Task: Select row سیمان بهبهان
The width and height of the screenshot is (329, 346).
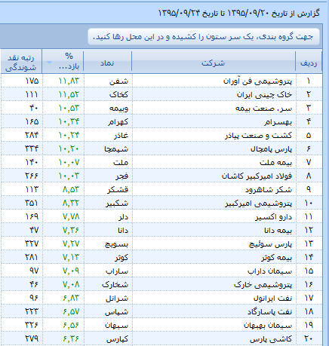Action: pyautogui.click(x=161, y=325)
